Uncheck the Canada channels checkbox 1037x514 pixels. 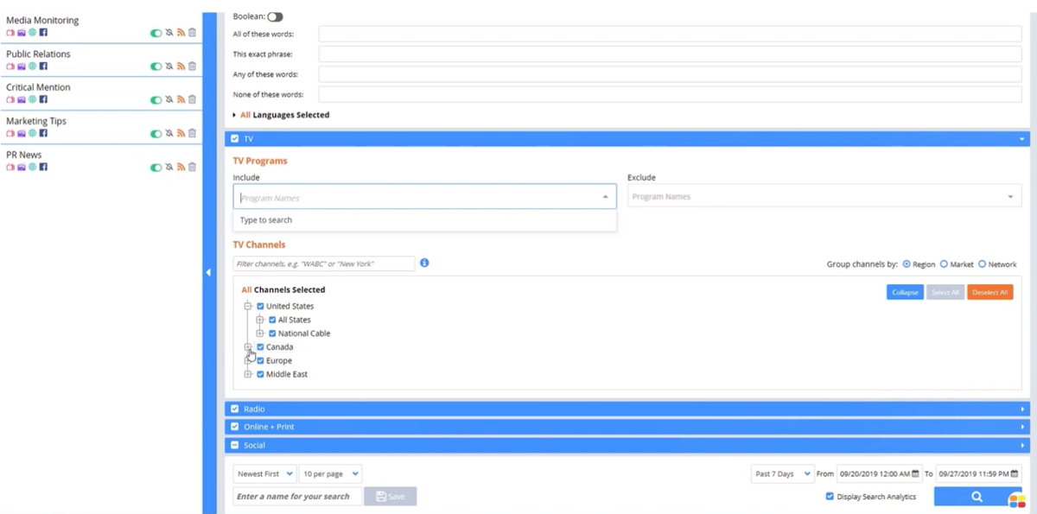point(259,346)
